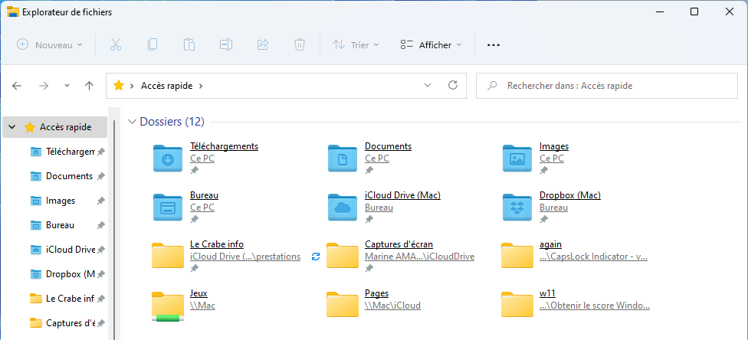Click the Jeux folder name link
Image resolution: width=748 pixels, height=340 pixels.
[198, 293]
